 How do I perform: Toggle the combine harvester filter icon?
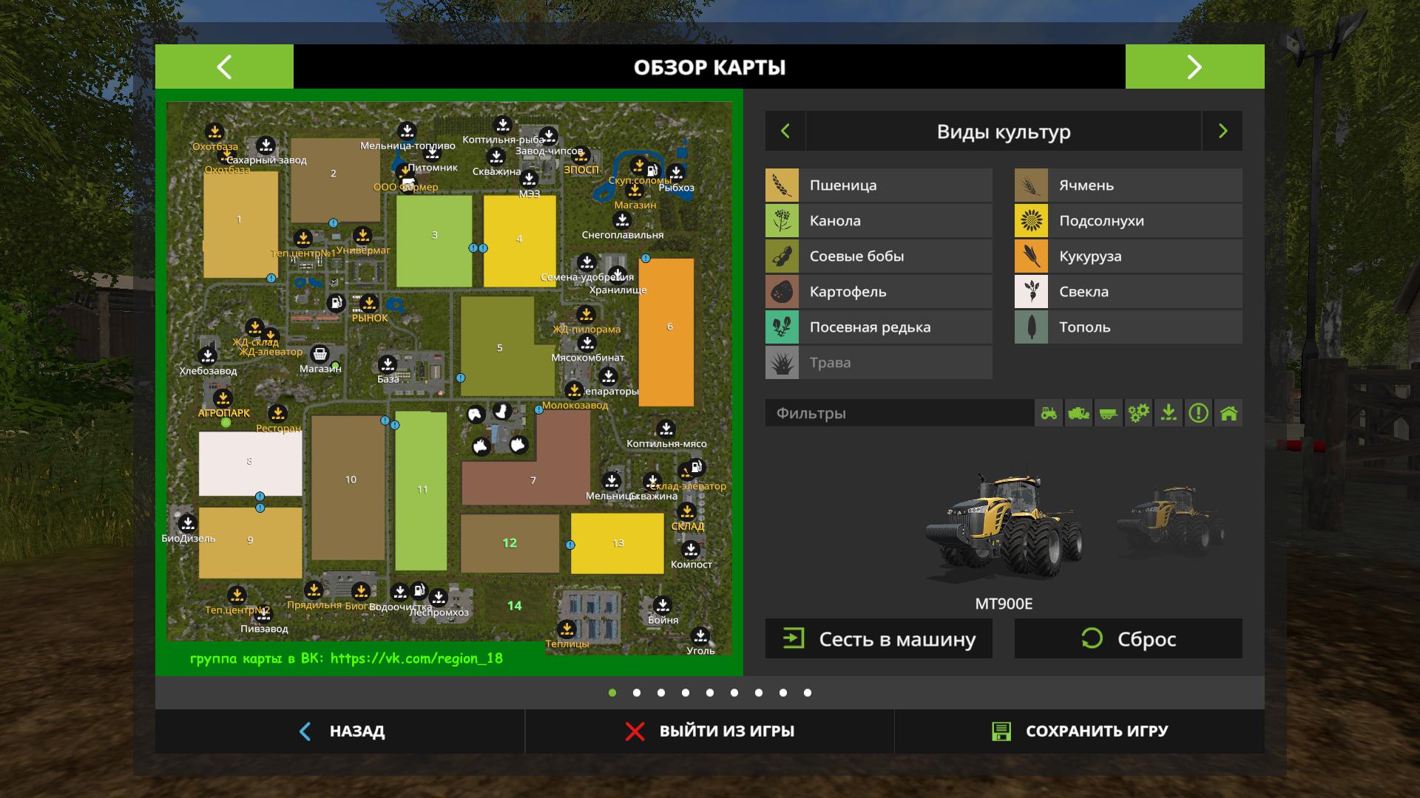pyautogui.click(x=1079, y=413)
